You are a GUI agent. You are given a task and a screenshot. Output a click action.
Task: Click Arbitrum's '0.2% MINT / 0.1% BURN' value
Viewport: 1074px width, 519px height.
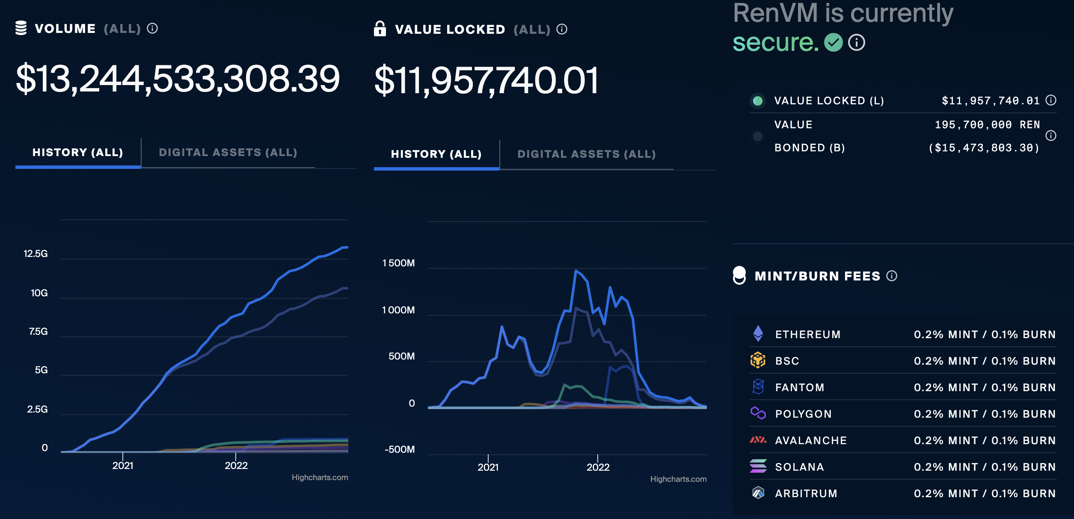pyautogui.click(x=985, y=493)
